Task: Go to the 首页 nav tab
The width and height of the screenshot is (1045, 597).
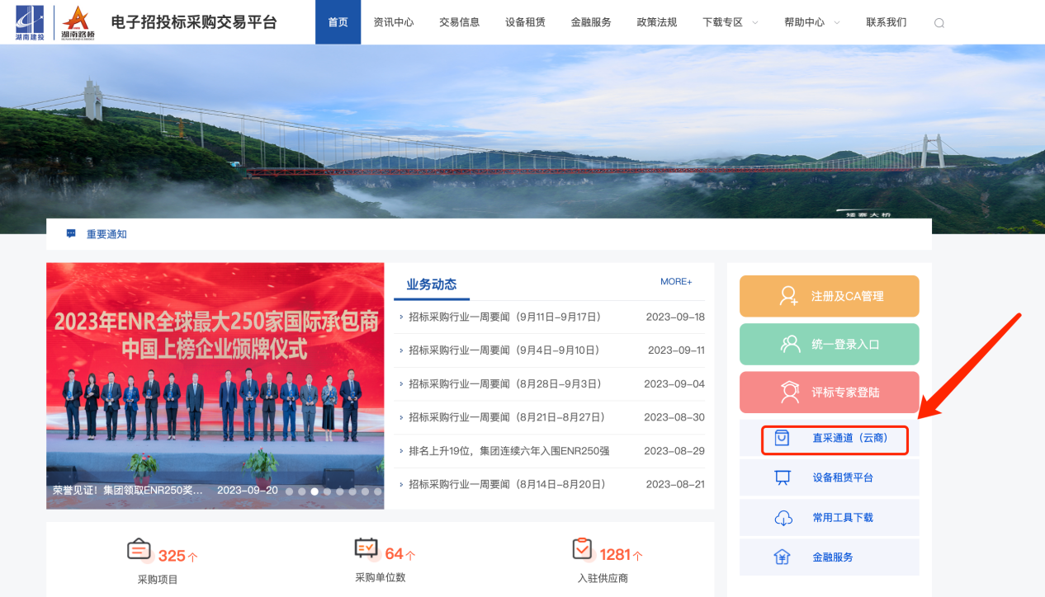Action: (x=338, y=22)
